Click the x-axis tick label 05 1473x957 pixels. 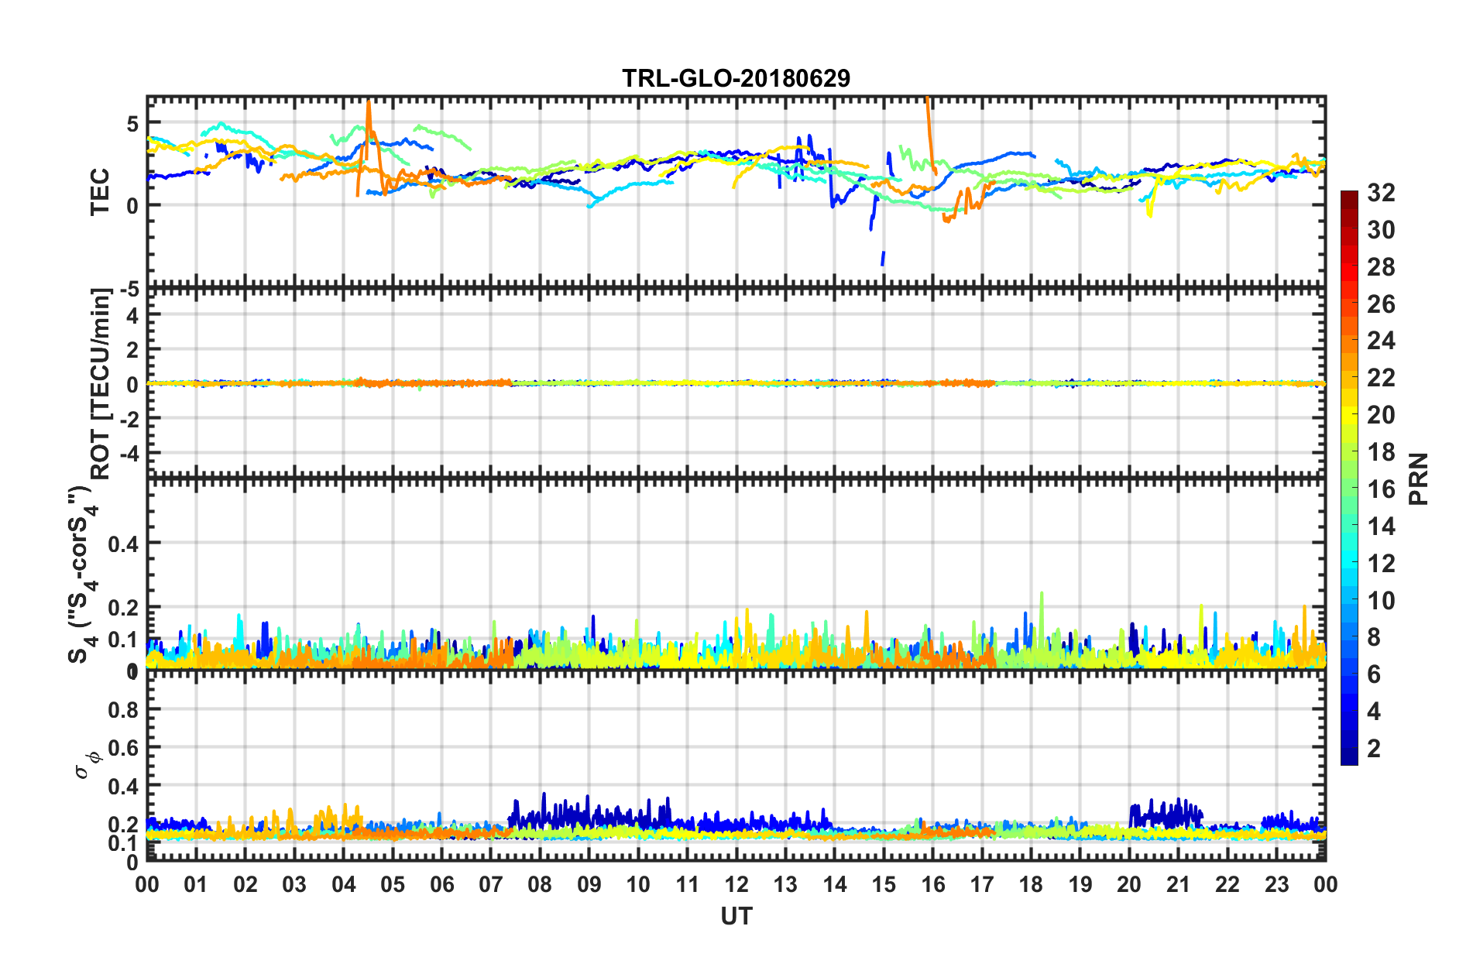point(393,884)
